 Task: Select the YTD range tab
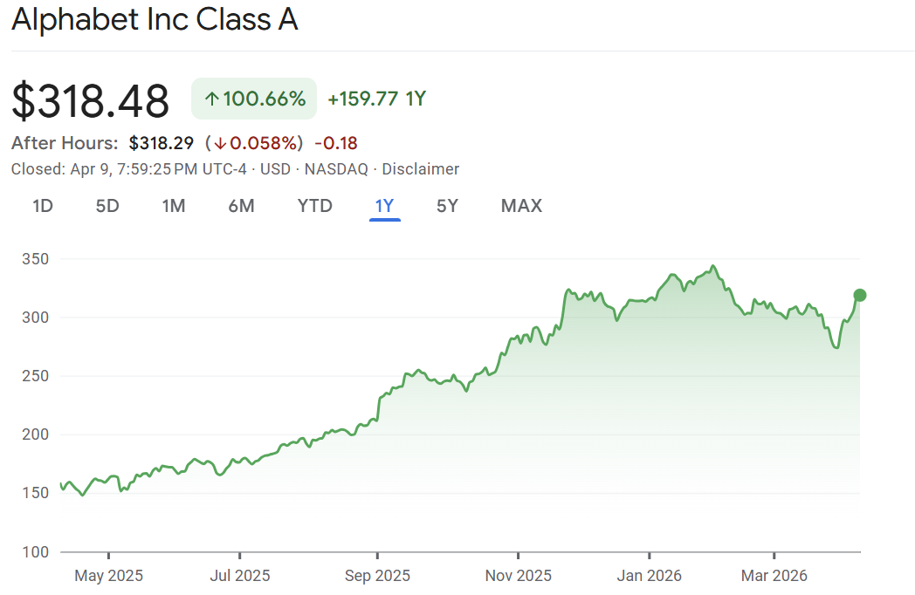click(x=314, y=206)
